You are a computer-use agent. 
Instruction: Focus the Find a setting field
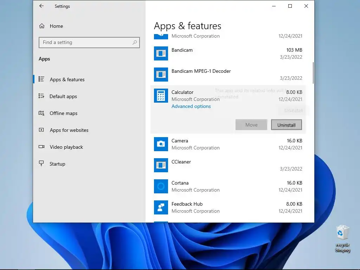(x=89, y=43)
